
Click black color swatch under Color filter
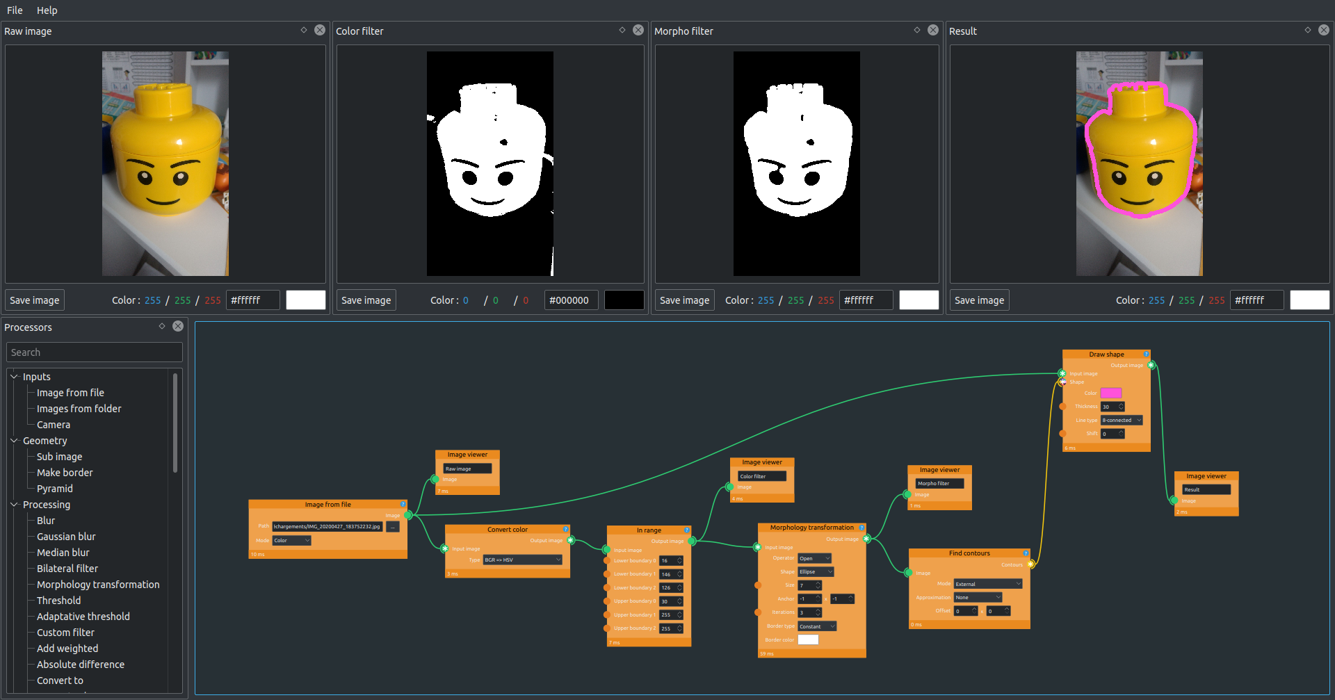click(x=624, y=300)
